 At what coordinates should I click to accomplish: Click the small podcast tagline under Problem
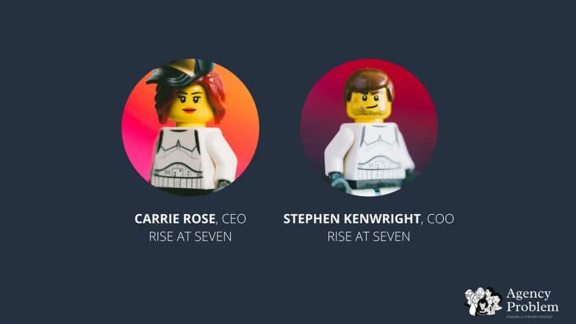click(x=529, y=317)
